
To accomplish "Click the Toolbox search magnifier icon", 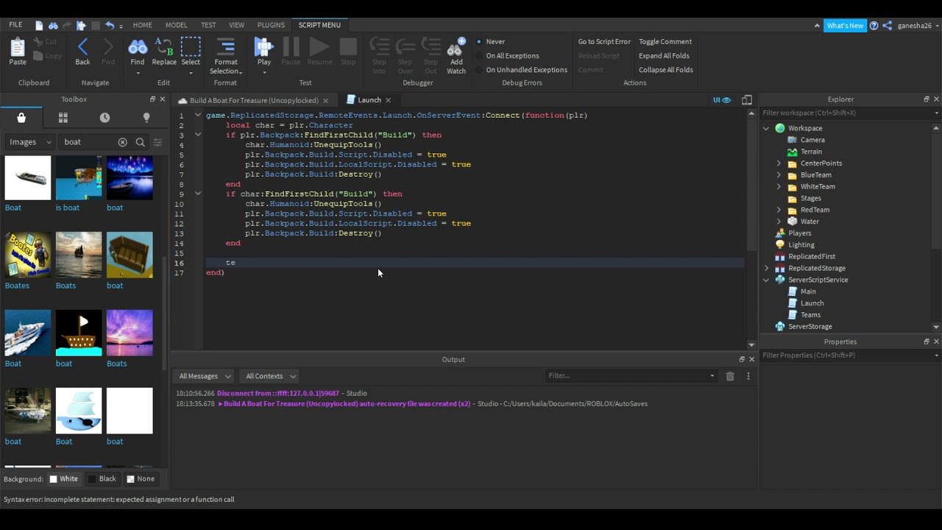I will [x=140, y=142].
